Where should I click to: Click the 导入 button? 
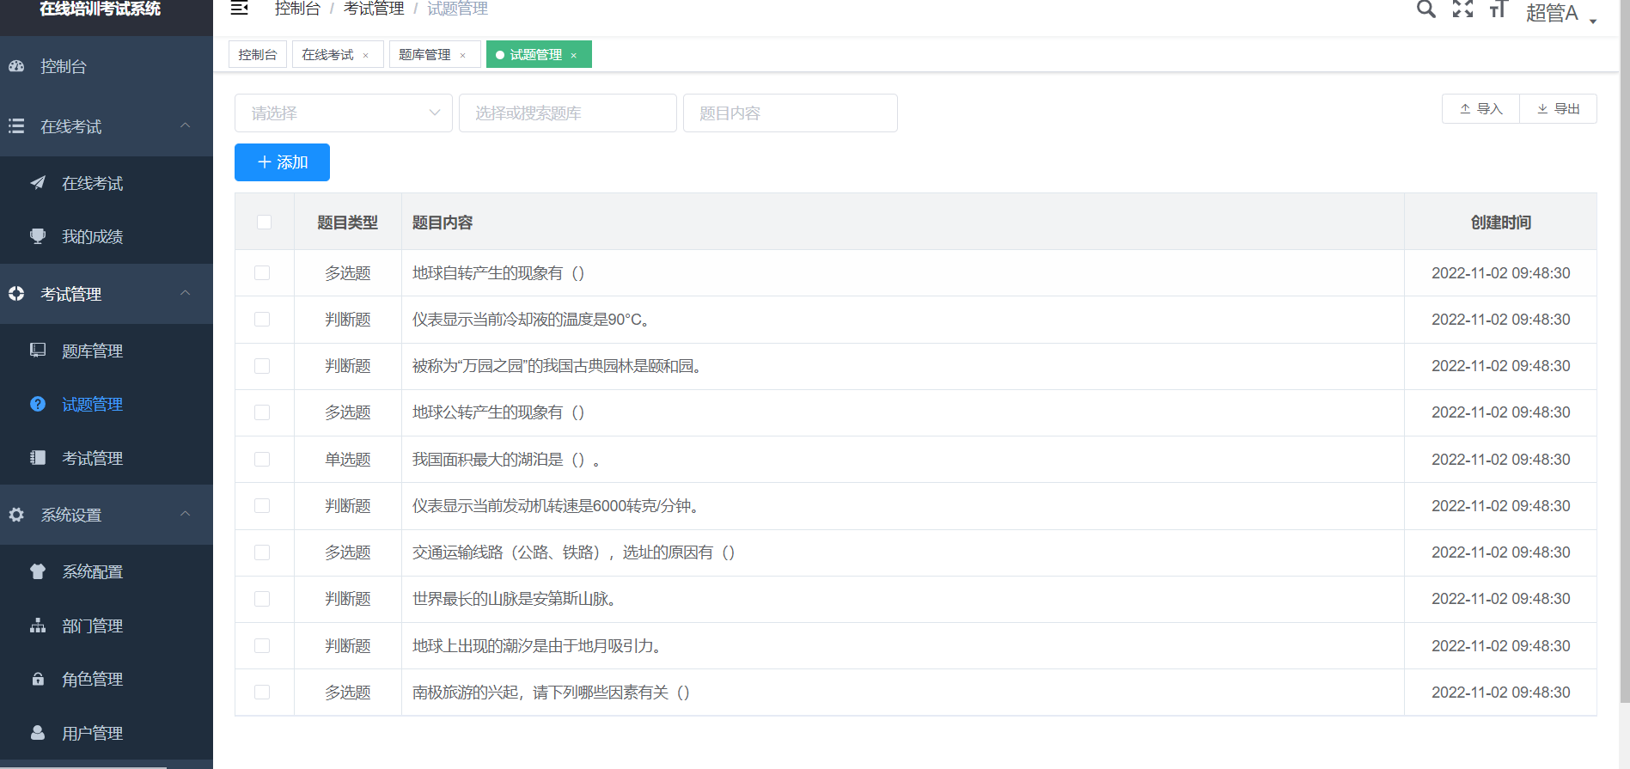click(x=1480, y=109)
